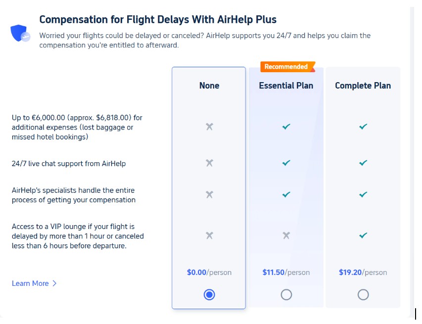Select the None plan radio button
422x324 pixels.
209,294
